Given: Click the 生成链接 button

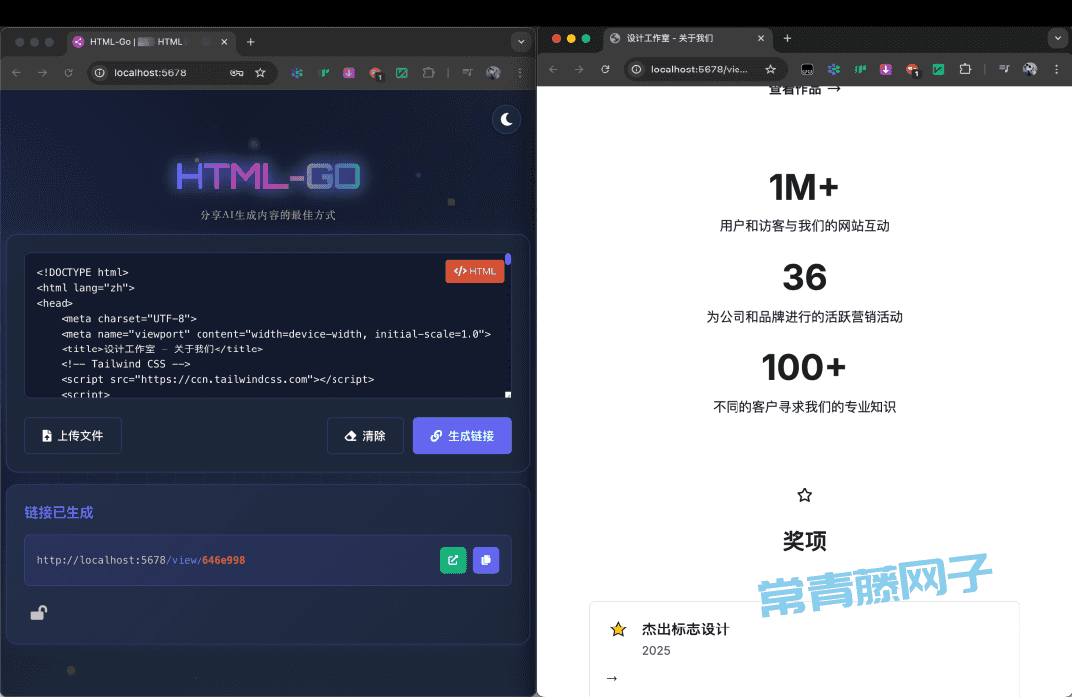Looking at the screenshot, I should click(462, 436).
